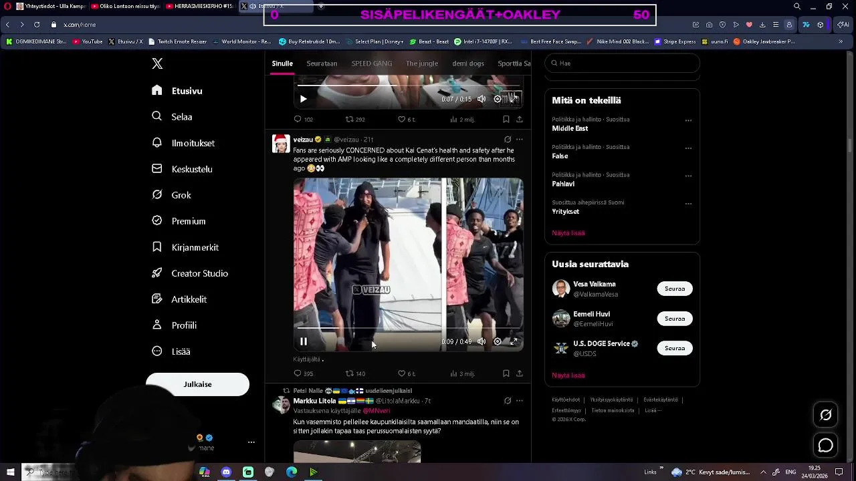
Task: Open options for False trend
Action: 688,148
